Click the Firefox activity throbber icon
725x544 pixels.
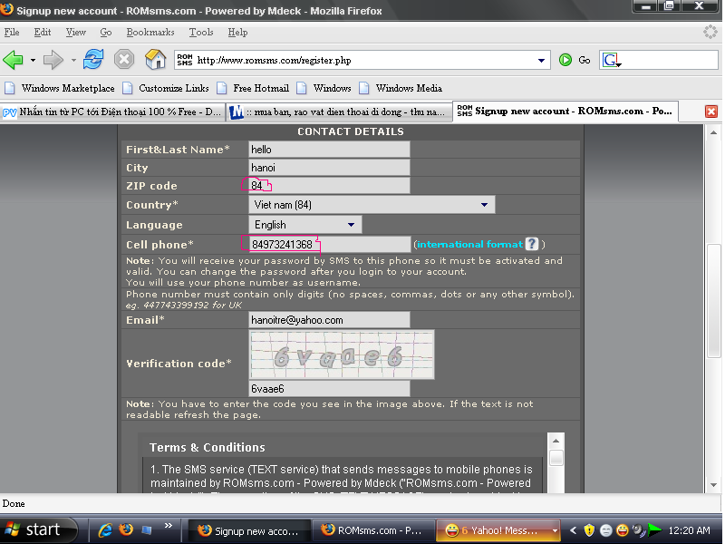pyautogui.click(x=710, y=32)
